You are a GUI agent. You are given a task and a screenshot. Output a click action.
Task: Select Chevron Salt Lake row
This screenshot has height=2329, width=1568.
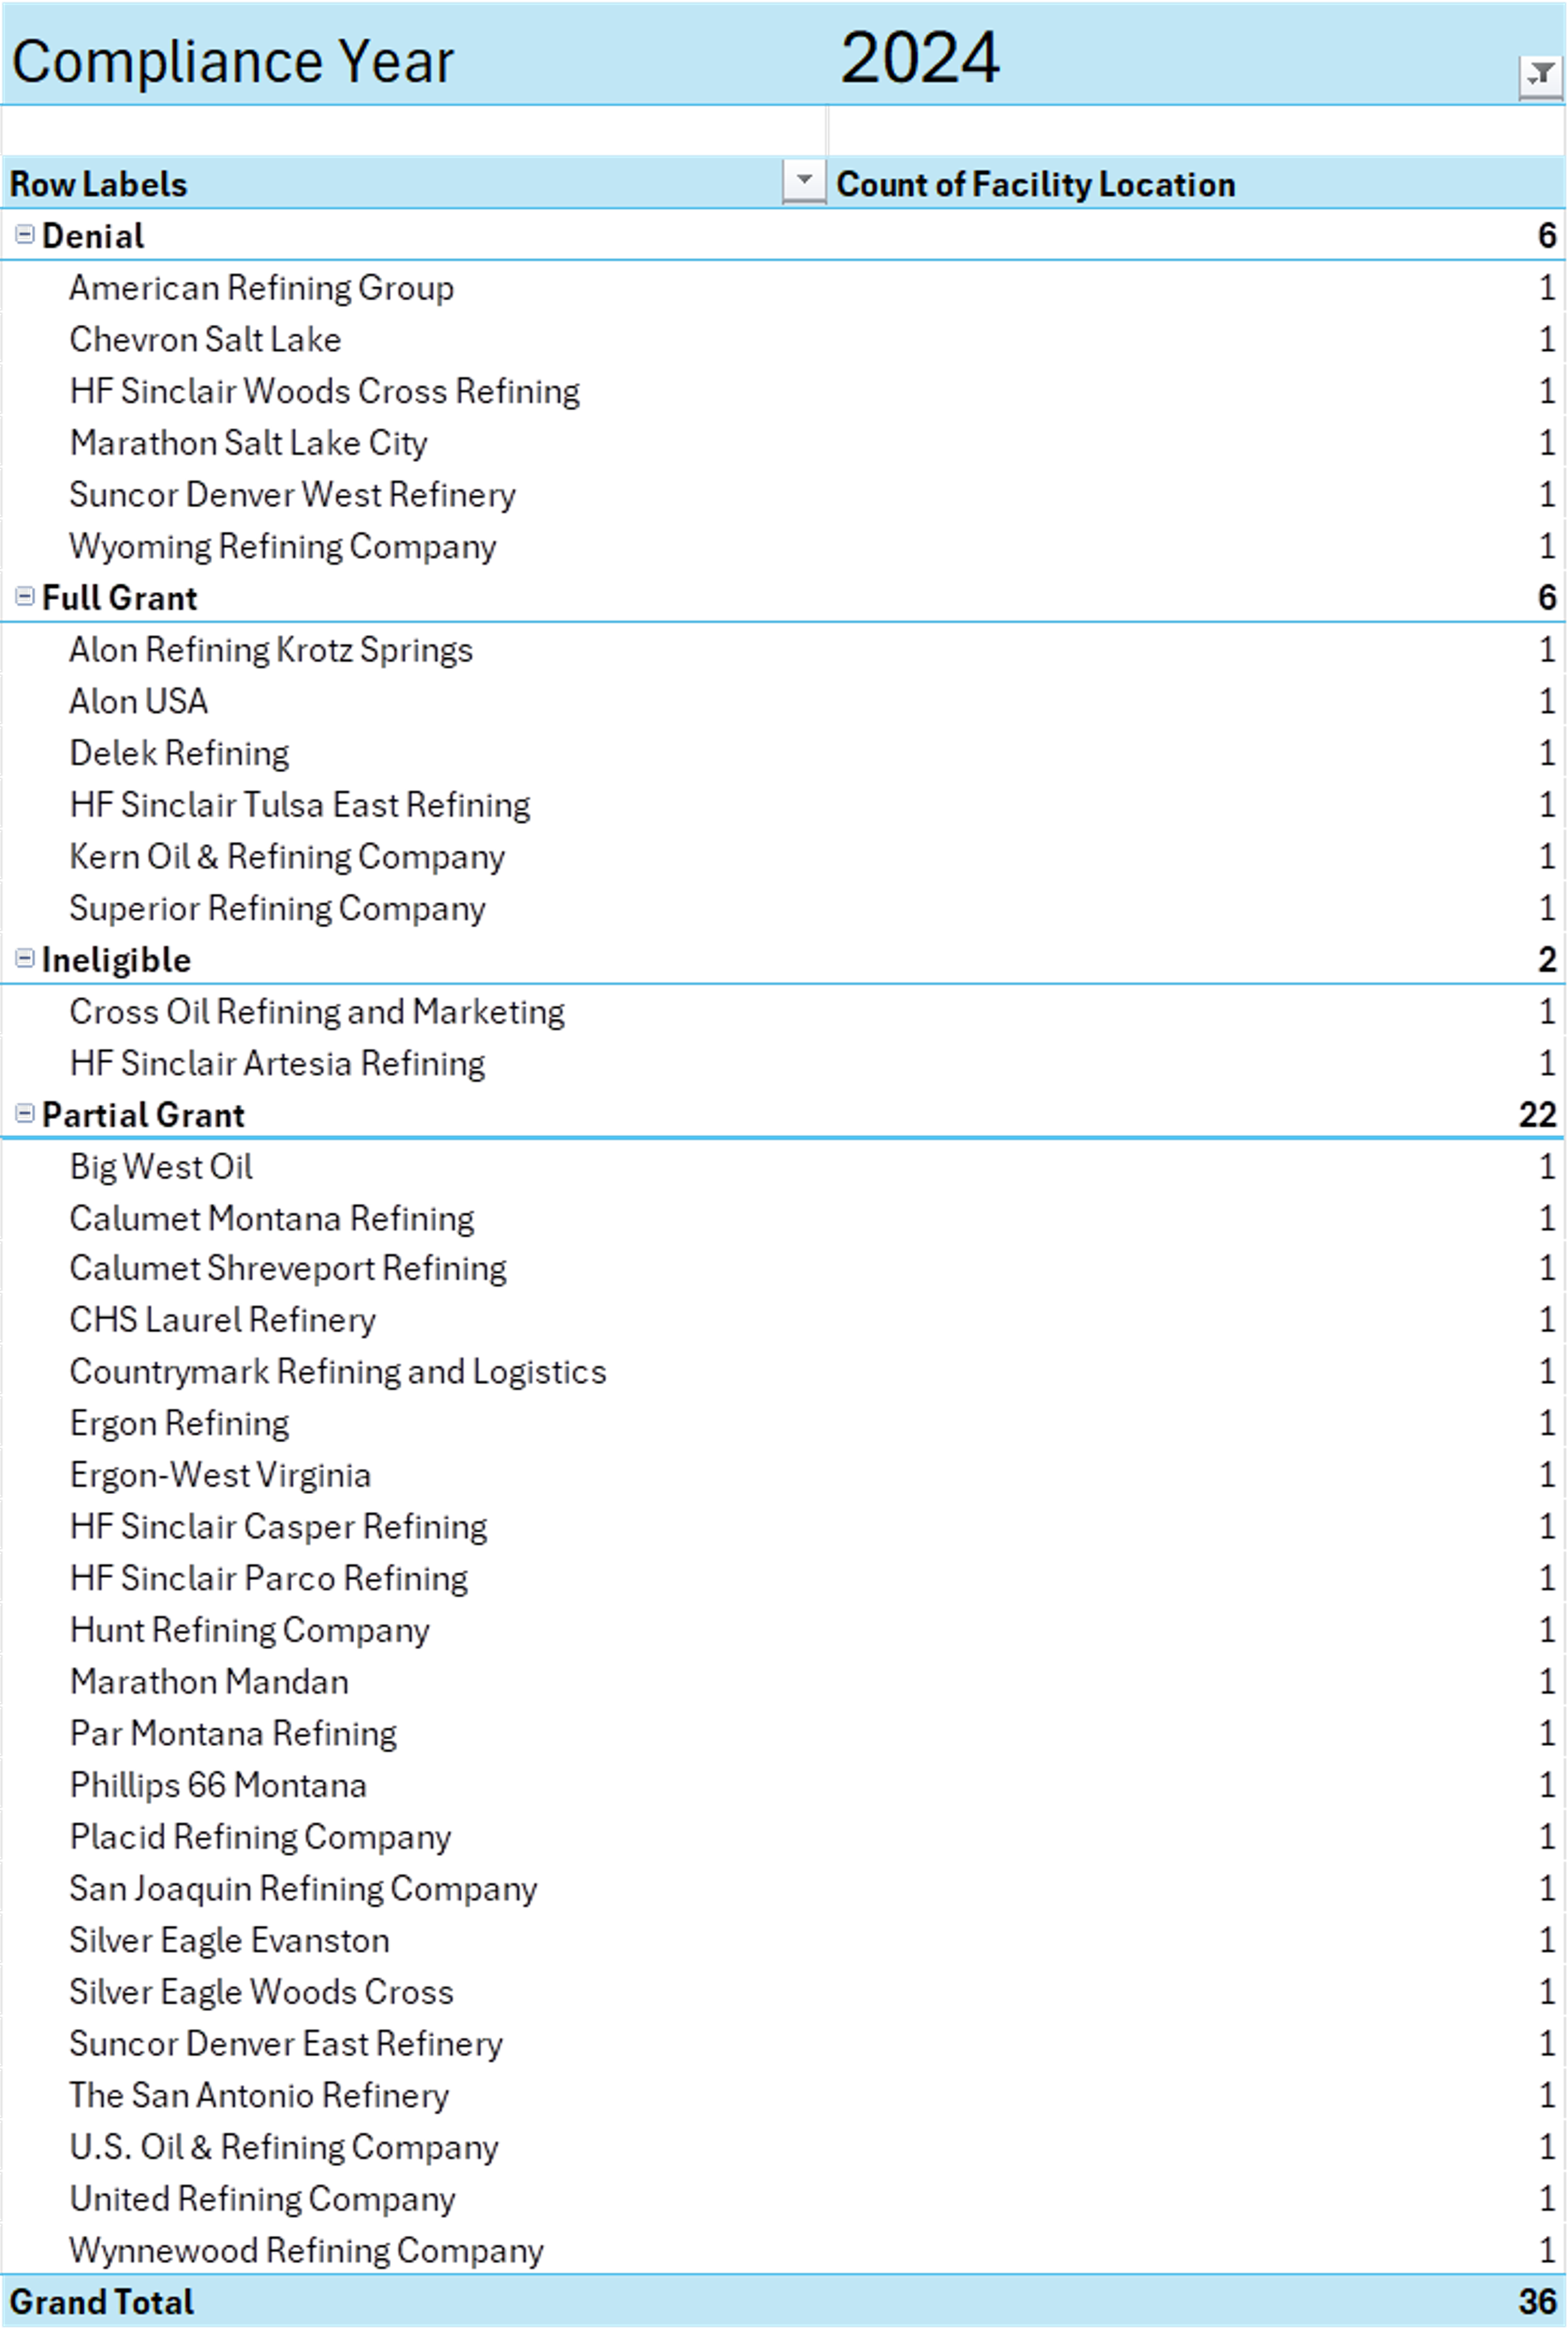(783, 340)
